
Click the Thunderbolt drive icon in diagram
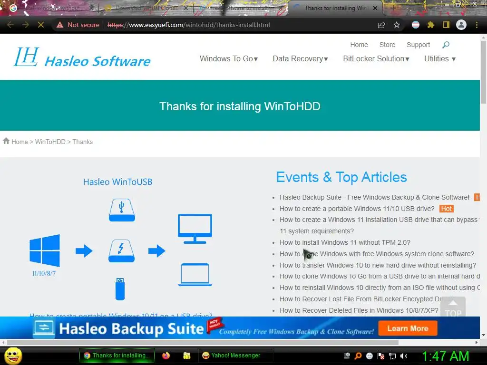click(121, 251)
